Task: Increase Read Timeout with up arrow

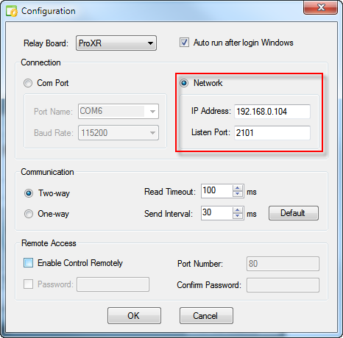Action: pos(238,188)
